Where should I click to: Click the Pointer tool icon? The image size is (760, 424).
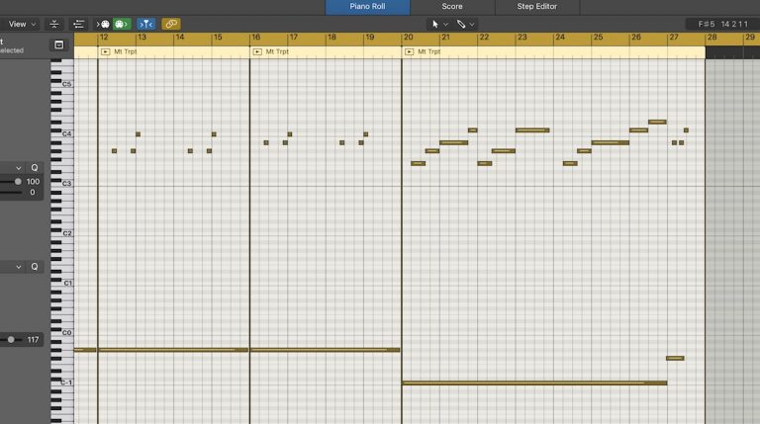[x=435, y=24]
